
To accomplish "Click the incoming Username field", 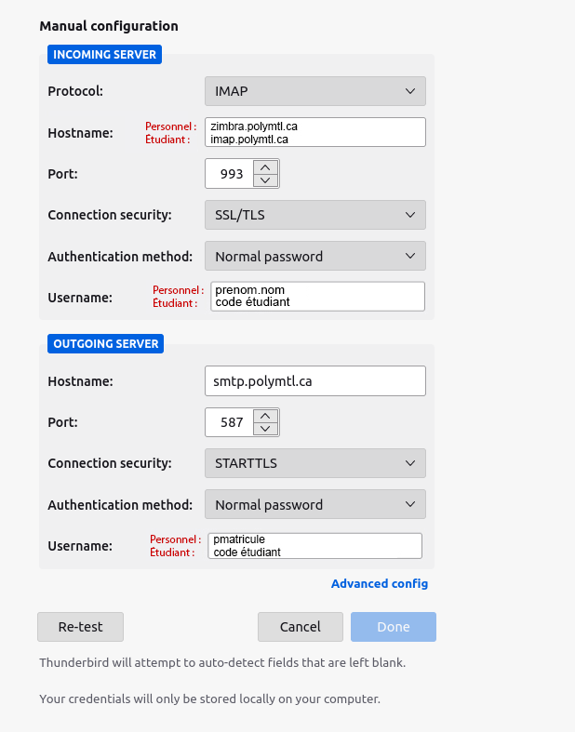I will 316,297.
